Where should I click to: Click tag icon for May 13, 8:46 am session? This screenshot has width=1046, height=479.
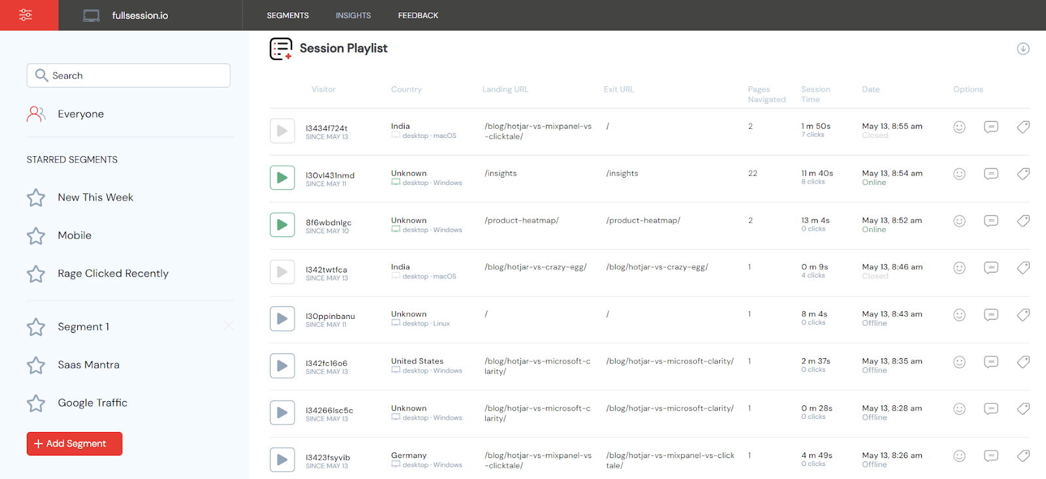(1023, 268)
